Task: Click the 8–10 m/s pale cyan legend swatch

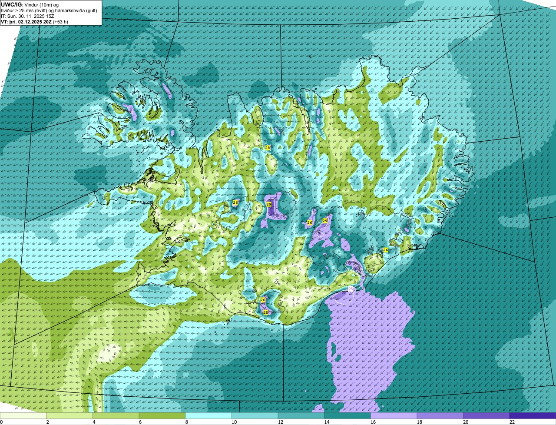Action: coord(208,415)
